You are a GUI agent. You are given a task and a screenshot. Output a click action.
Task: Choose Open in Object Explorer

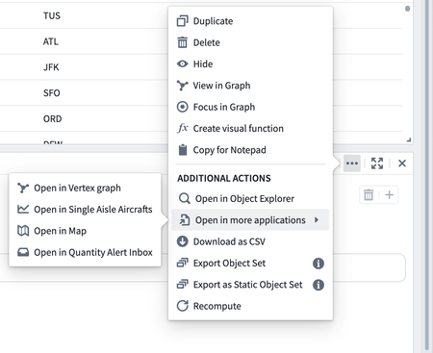point(250,199)
